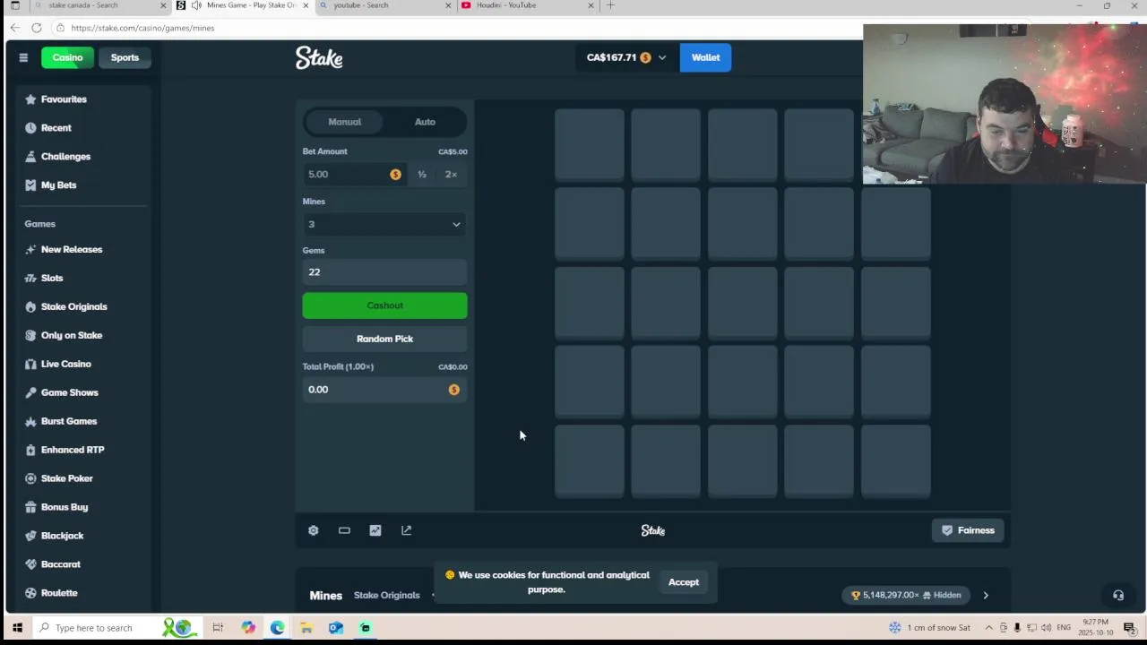Click the Random Pick button
The width and height of the screenshot is (1147, 645).
(384, 339)
